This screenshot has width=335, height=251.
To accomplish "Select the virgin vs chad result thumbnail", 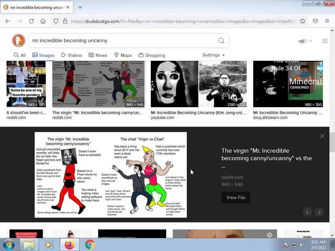I will 98,84.
